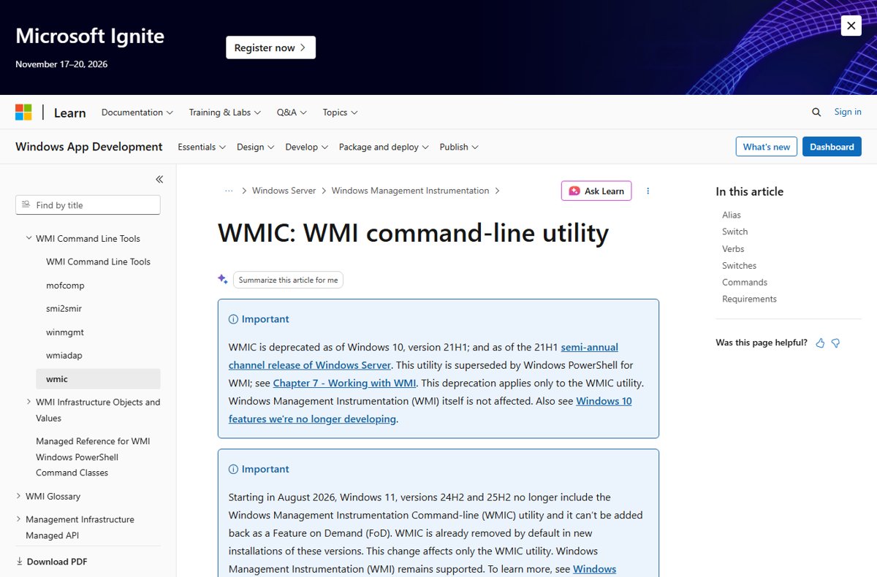Go to the Learn home page
This screenshot has width=877, height=577.
(x=70, y=112)
